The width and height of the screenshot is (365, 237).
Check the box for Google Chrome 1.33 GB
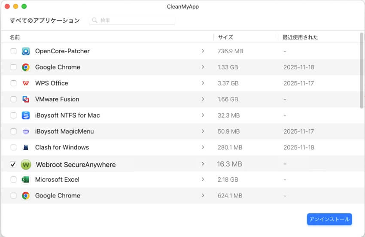(13, 67)
